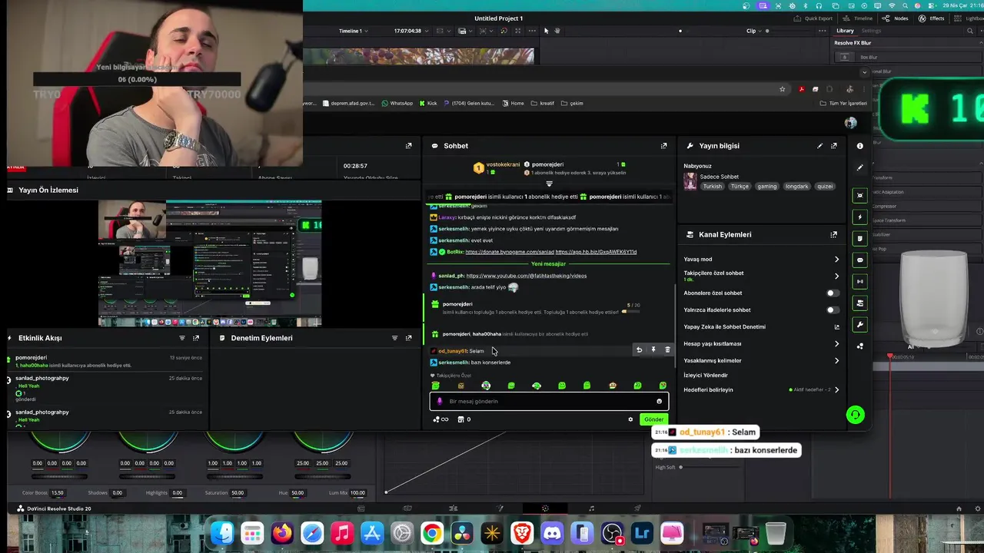This screenshot has height=553, width=984.
Task: Open Firefox from the Dock
Action: coord(282,533)
